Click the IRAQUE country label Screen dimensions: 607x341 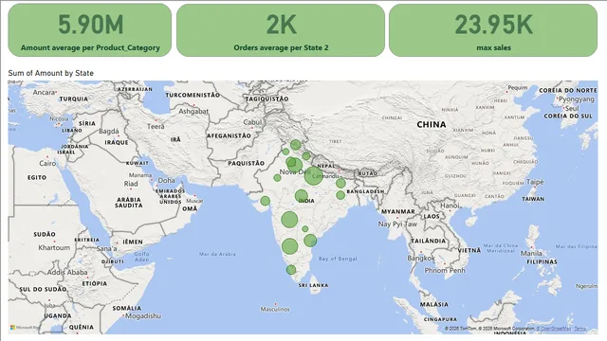[x=117, y=142]
